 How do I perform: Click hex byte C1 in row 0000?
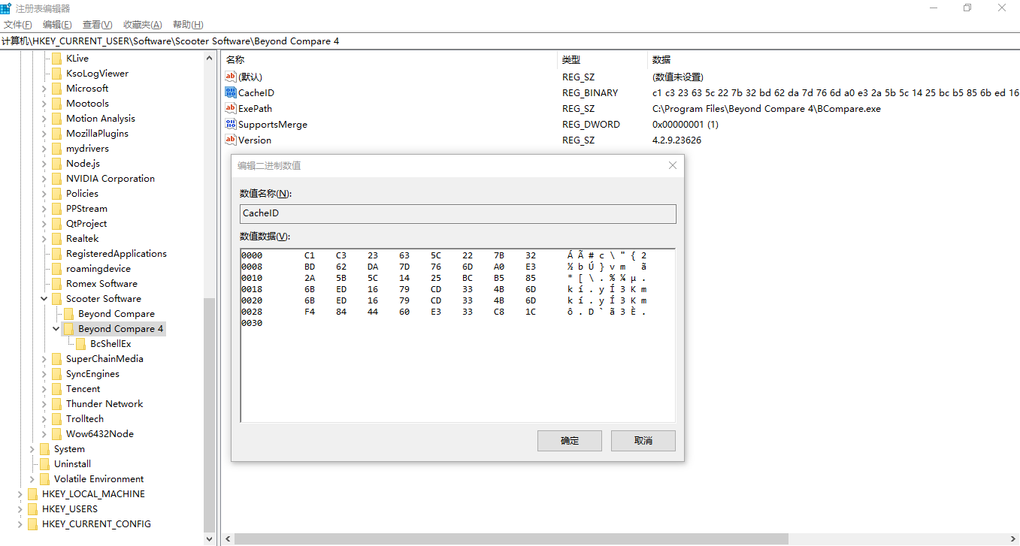coord(310,255)
